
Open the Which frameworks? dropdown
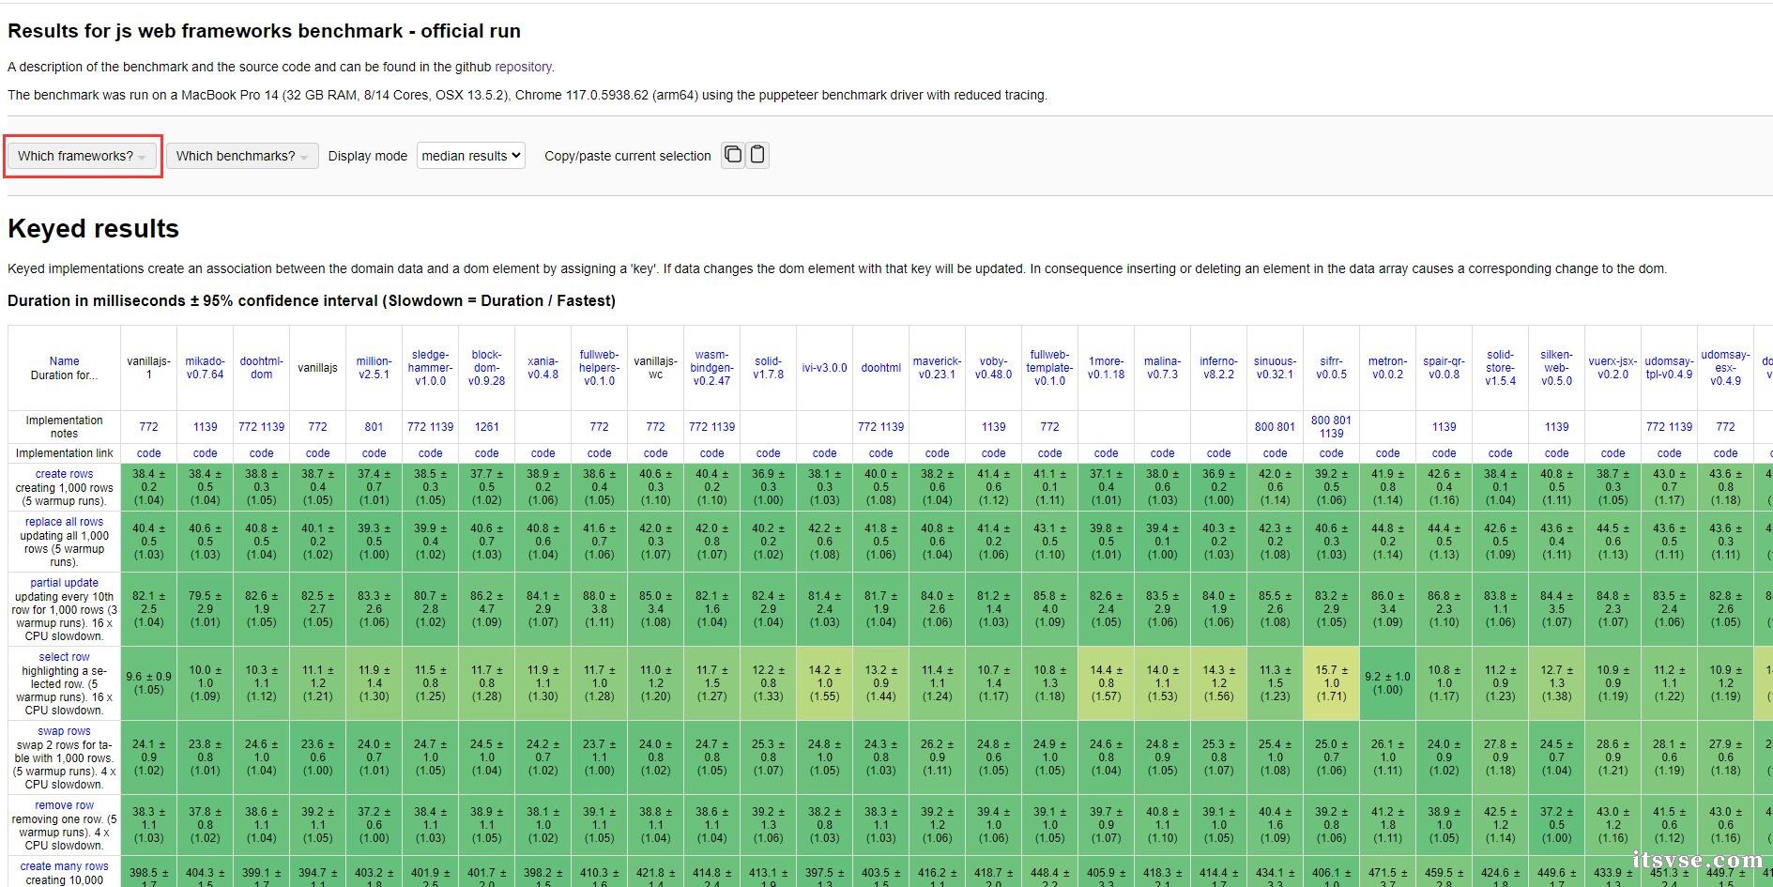(x=83, y=156)
